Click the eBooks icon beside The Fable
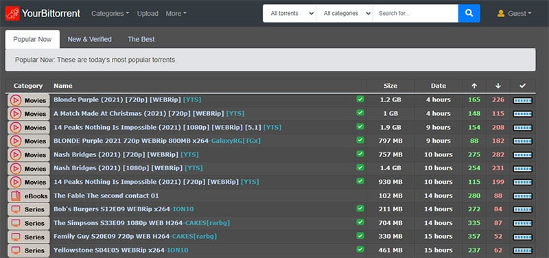The width and height of the screenshot is (549, 258). tap(15, 196)
